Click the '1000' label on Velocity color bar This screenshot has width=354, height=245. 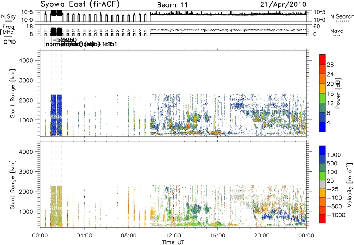[x=334, y=155]
